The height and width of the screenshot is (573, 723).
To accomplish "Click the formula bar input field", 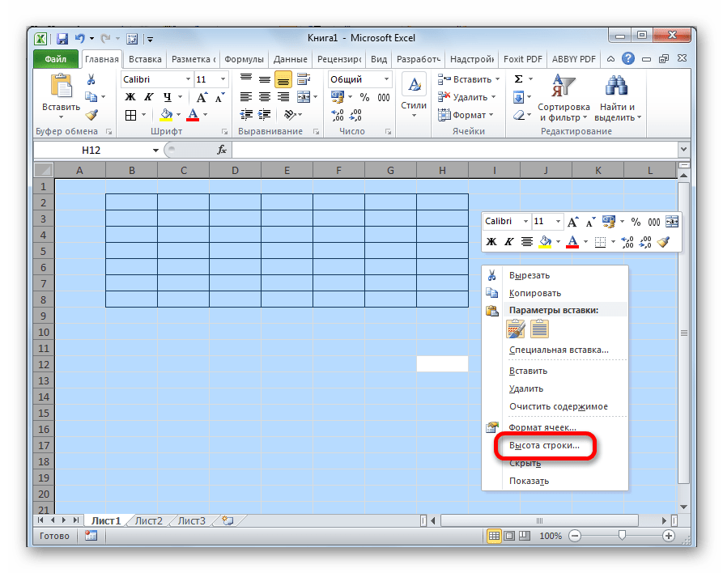I will pos(455,150).
